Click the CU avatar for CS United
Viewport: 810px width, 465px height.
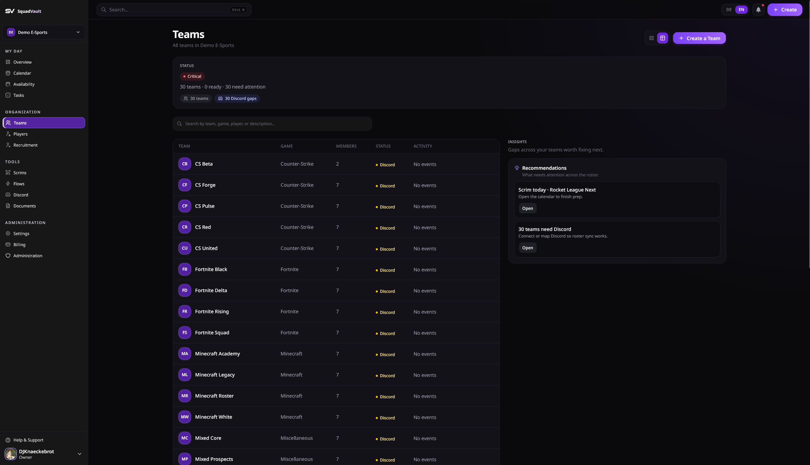pyautogui.click(x=185, y=248)
